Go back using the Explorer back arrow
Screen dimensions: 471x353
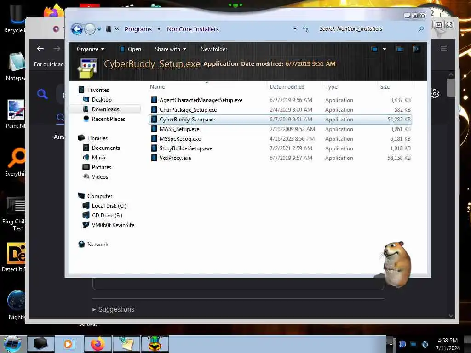pos(77,29)
